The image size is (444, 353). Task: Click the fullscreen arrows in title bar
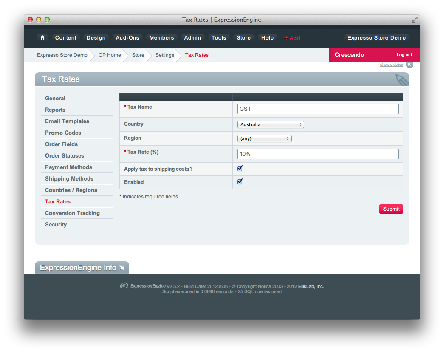pos(415,20)
